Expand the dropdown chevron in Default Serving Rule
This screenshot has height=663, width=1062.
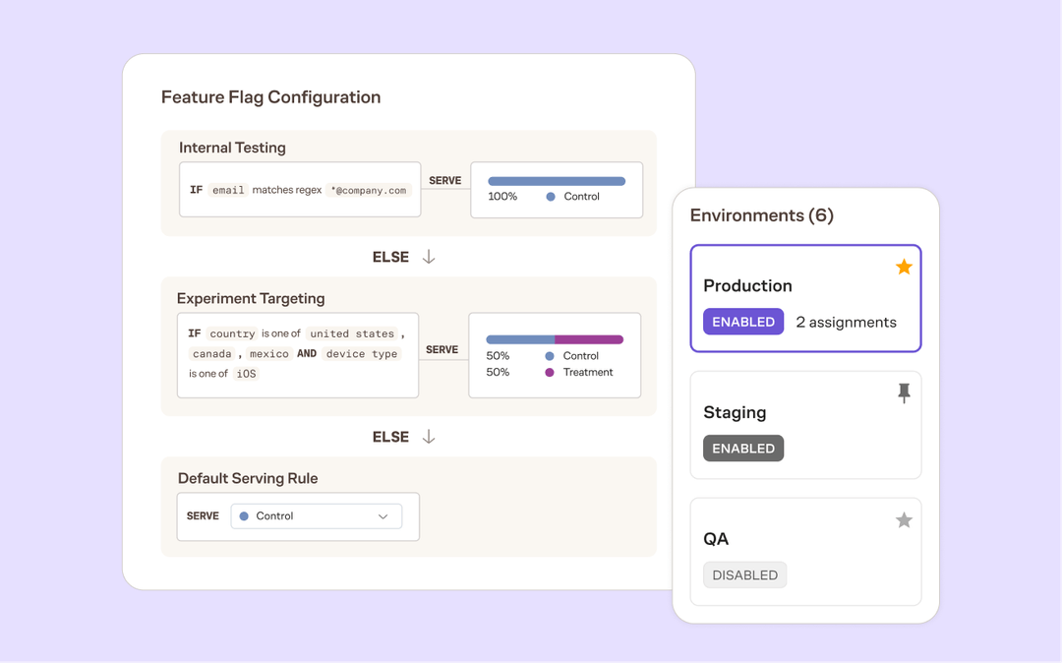click(x=383, y=516)
